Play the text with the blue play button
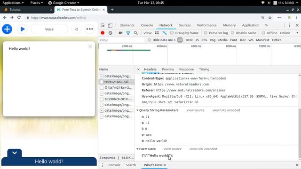 (22, 29)
